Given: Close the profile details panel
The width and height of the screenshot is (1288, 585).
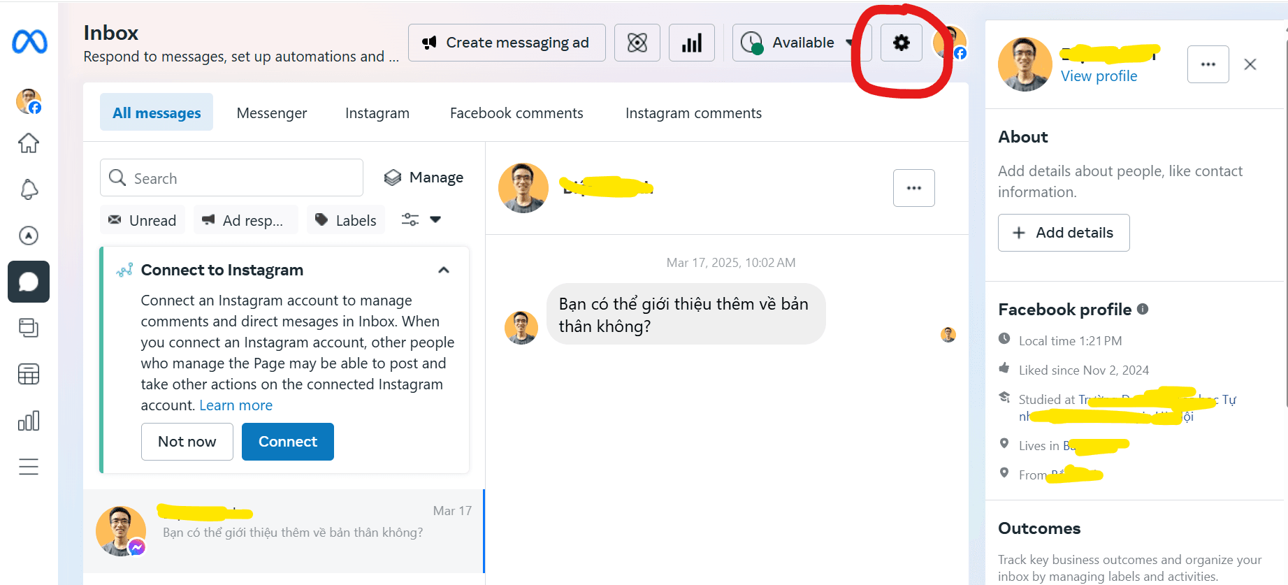Looking at the screenshot, I should click(1250, 64).
